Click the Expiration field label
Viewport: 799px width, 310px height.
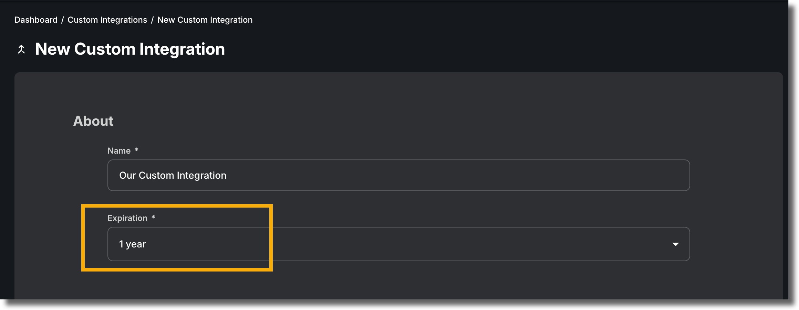(127, 218)
